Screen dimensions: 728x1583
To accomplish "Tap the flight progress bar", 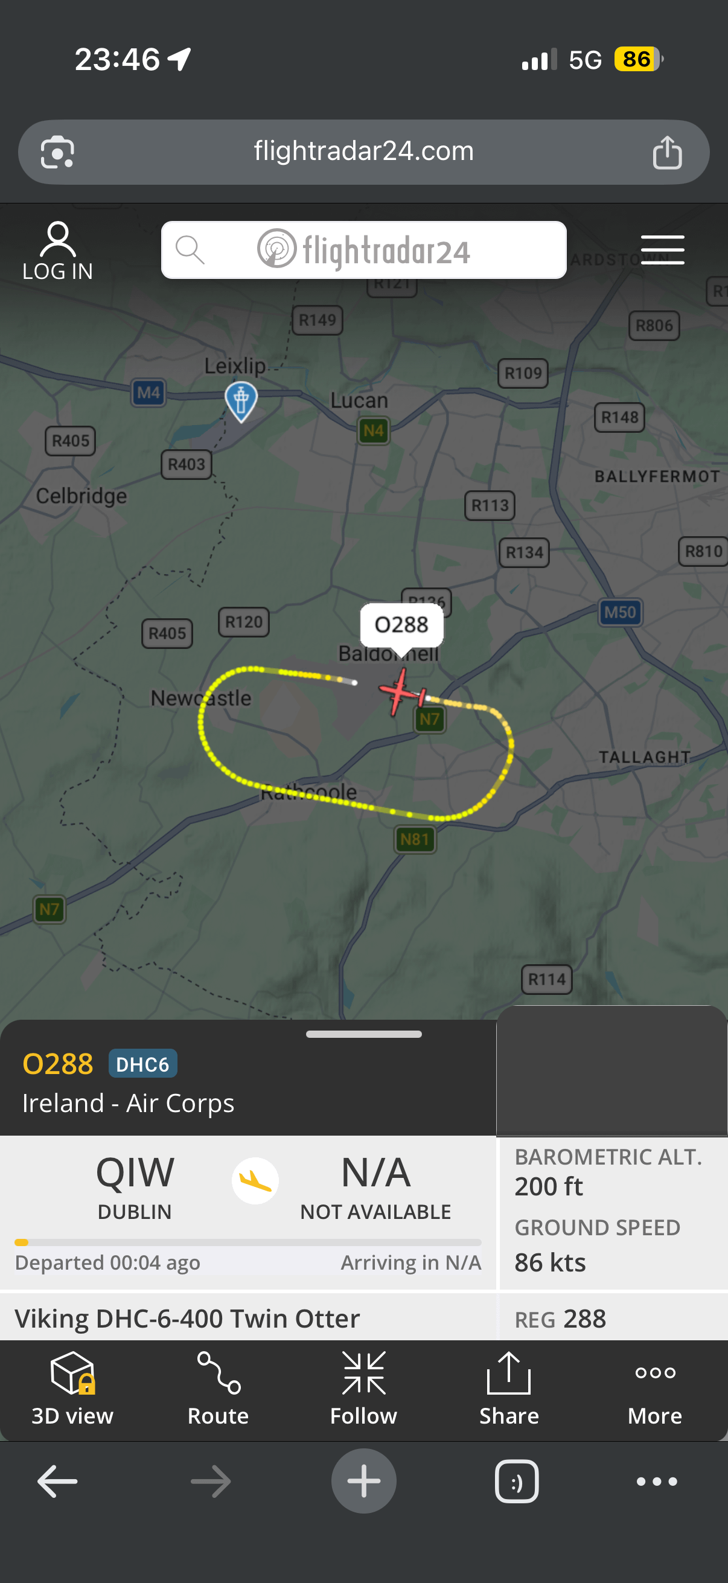I will click(247, 1242).
